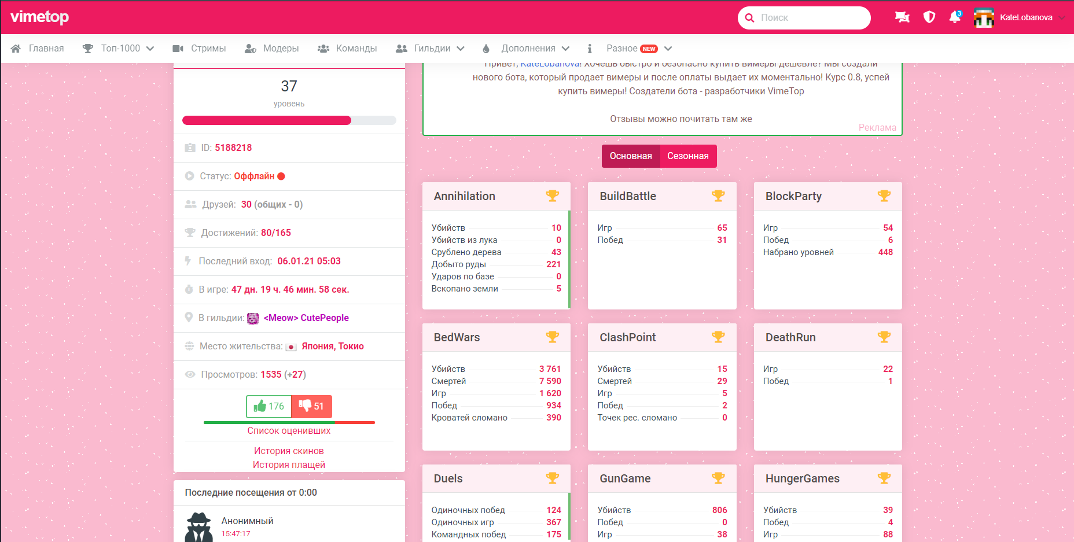Click BedWars Убийств value 3 761
Screen dimensions: 1074x542
(x=550, y=369)
